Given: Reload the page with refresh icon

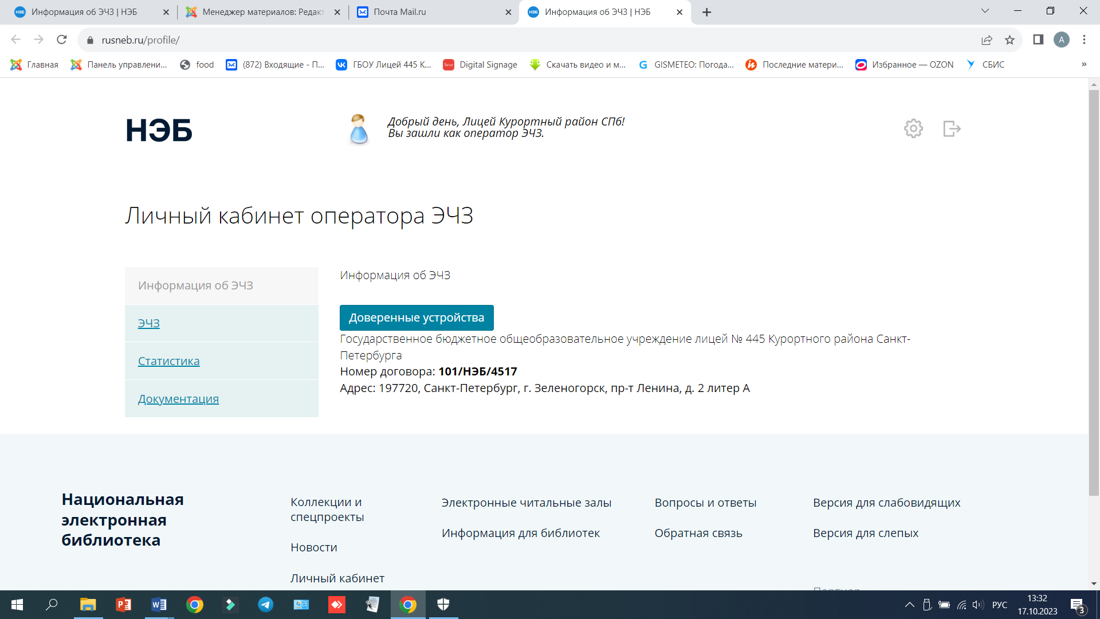Looking at the screenshot, I should tap(62, 40).
